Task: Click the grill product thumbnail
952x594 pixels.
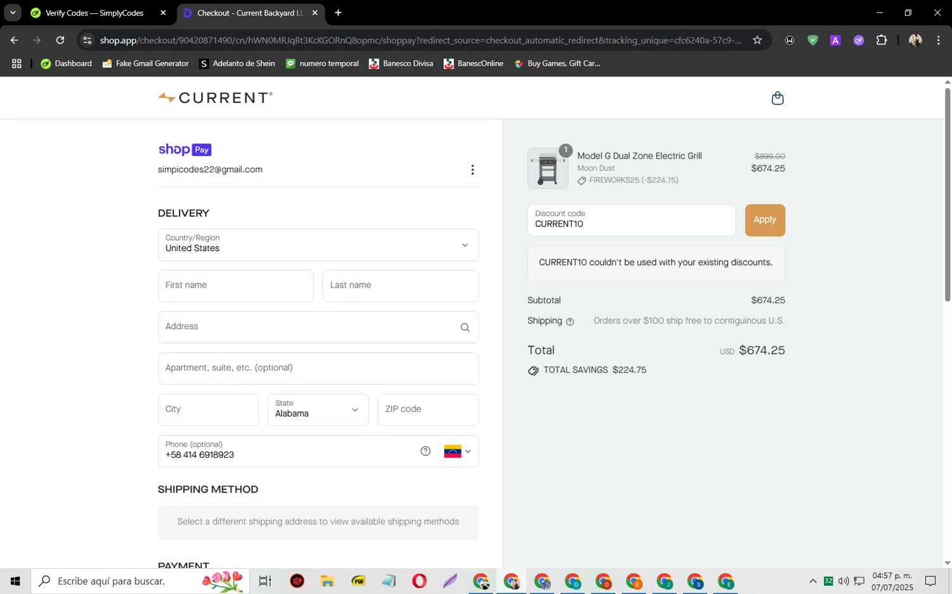Action: click(548, 169)
